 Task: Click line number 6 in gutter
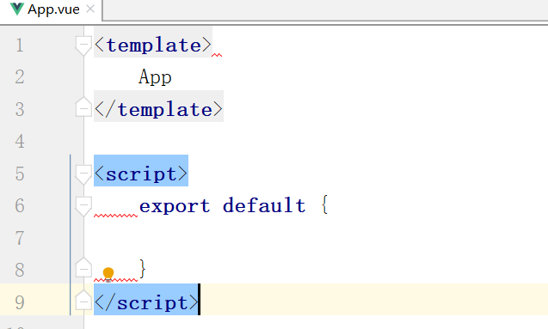point(20,206)
